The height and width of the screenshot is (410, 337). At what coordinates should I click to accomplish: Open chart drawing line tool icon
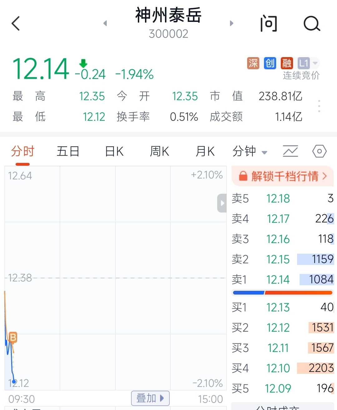(x=291, y=151)
